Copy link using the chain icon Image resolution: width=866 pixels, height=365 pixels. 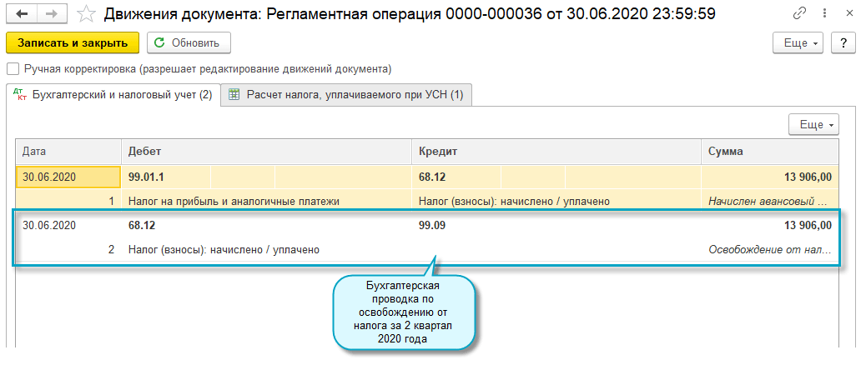coord(801,14)
